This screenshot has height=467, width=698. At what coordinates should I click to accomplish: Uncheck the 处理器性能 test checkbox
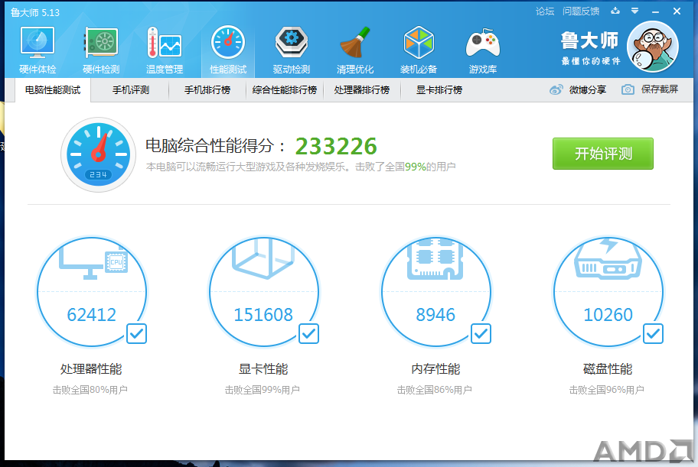coord(136,333)
